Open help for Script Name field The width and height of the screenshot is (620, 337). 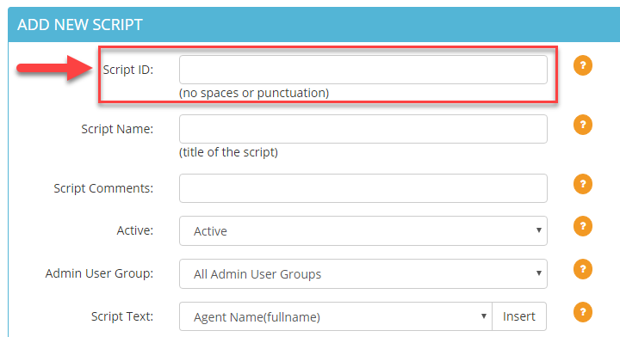point(583,125)
